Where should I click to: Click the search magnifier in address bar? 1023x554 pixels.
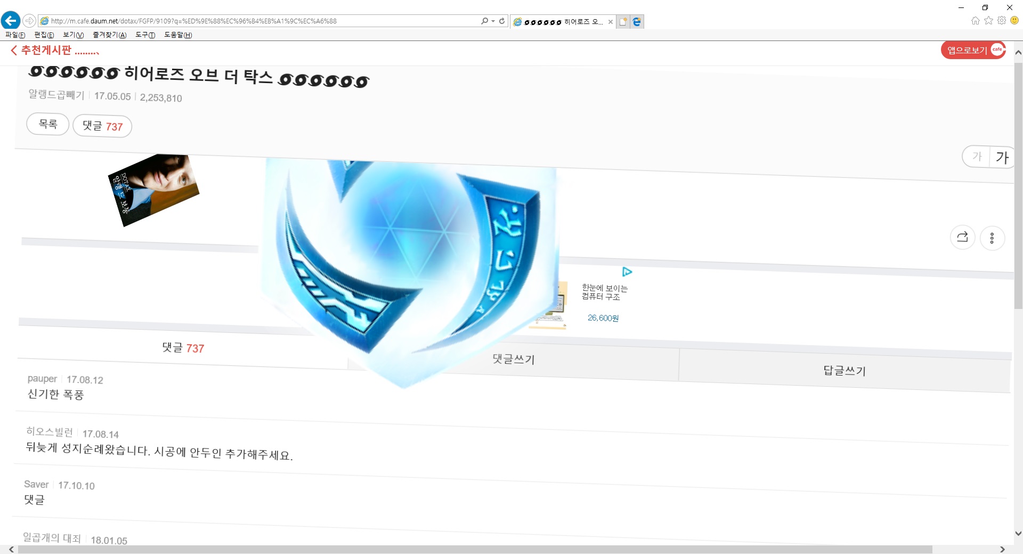484,21
